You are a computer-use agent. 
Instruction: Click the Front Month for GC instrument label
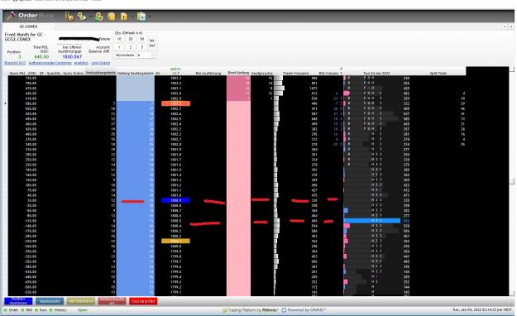[x=24, y=36]
